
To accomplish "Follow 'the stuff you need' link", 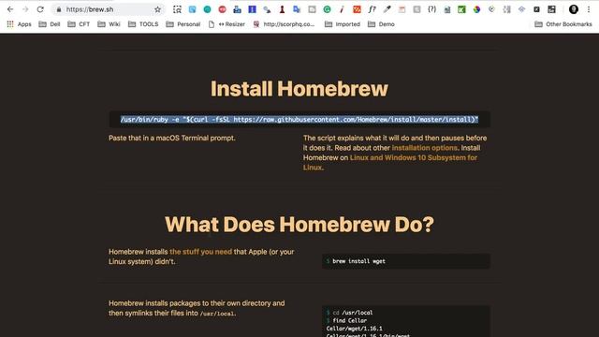I will (x=200, y=252).
